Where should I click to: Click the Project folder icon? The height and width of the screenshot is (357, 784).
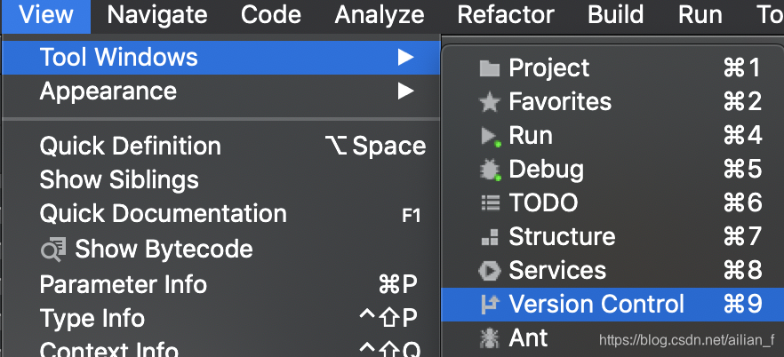tap(489, 69)
